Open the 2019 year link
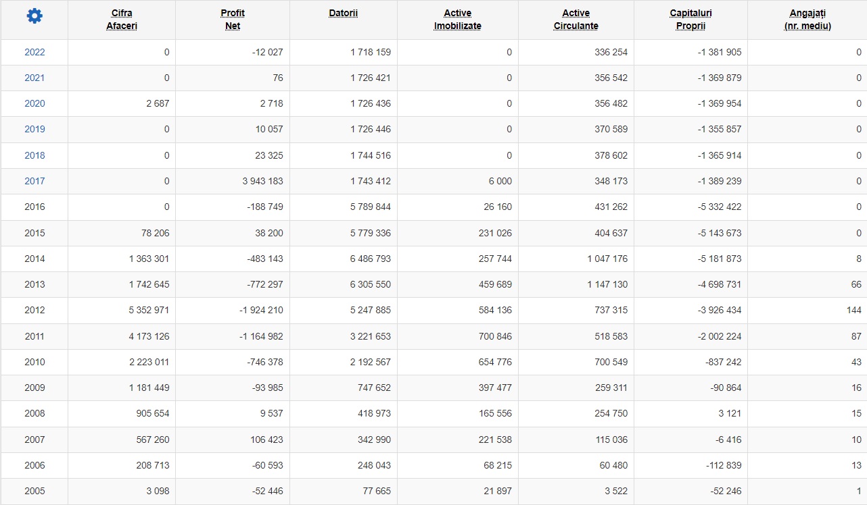This screenshot has width=867, height=505. pos(34,129)
